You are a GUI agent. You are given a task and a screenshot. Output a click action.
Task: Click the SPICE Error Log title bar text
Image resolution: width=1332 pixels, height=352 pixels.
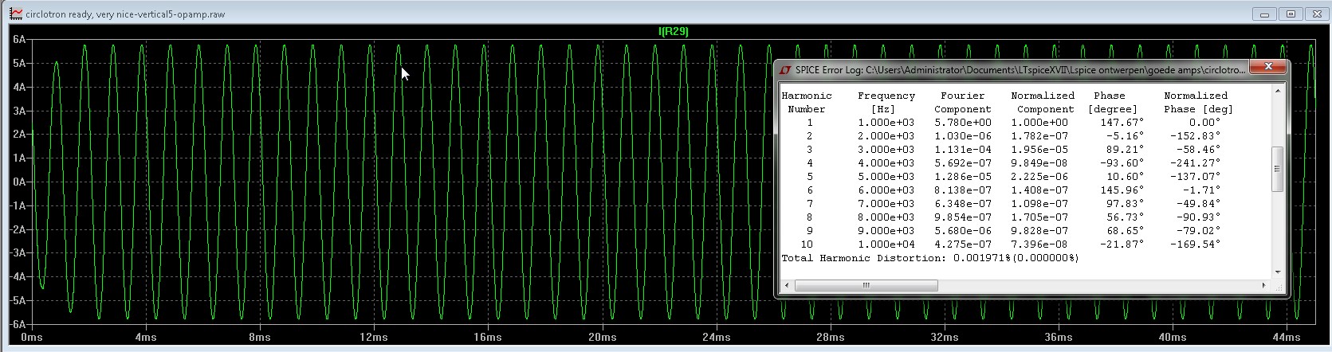click(1020, 70)
